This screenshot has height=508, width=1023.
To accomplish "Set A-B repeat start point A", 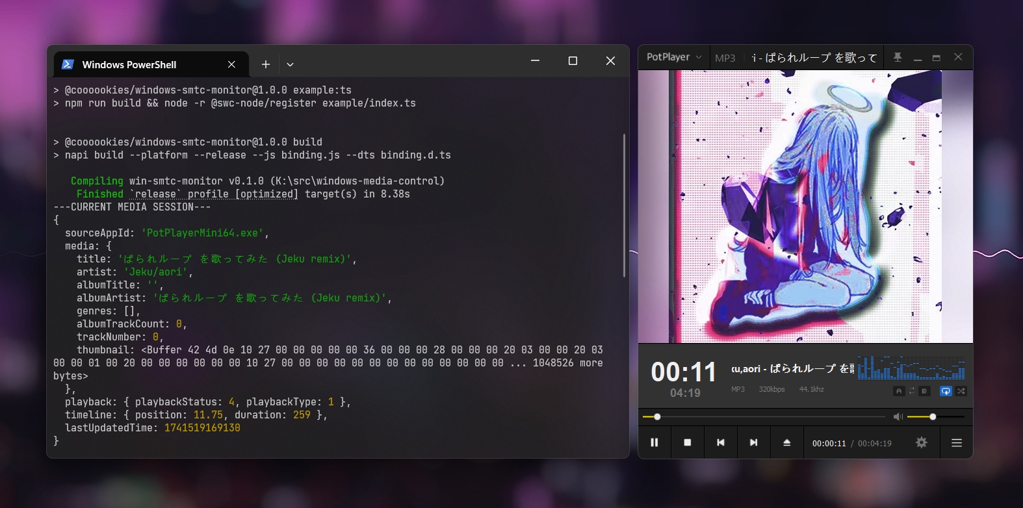I will pyautogui.click(x=899, y=391).
